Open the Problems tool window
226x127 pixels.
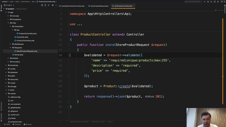tap(17, 125)
